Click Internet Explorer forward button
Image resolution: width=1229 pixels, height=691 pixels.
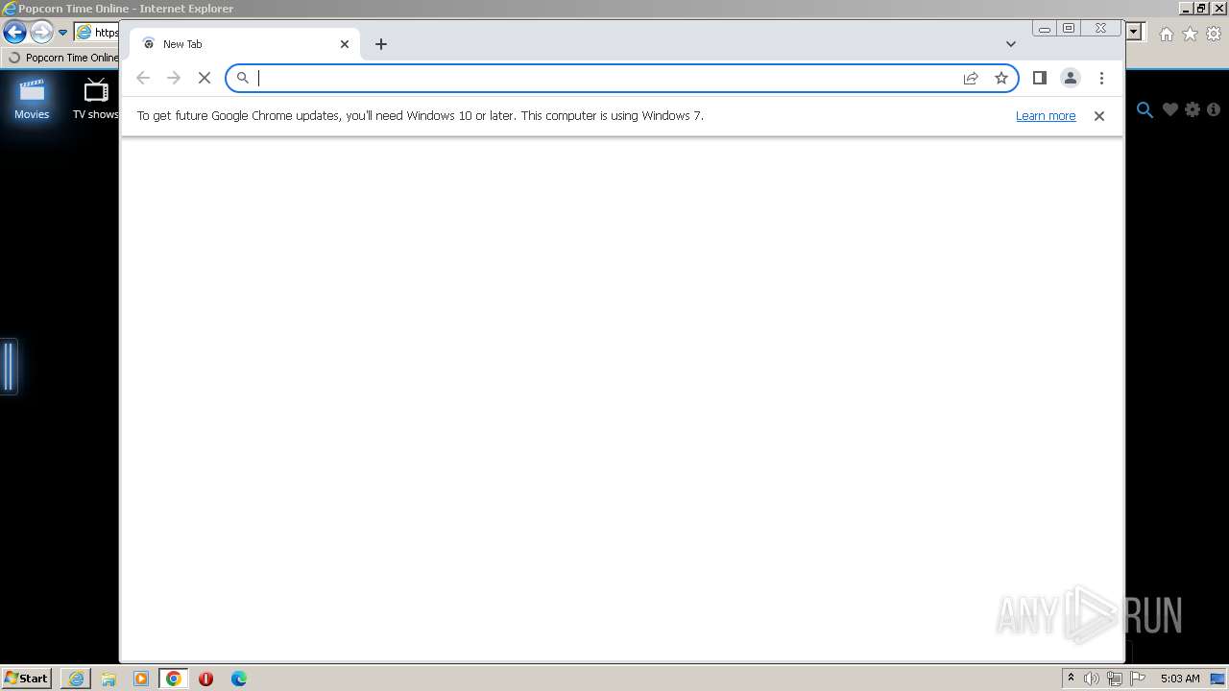click(x=41, y=32)
